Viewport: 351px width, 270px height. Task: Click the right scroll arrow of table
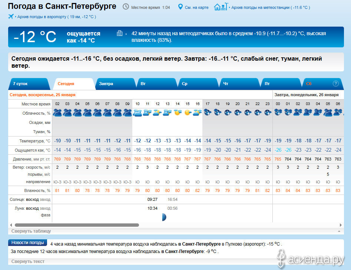click(x=341, y=225)
